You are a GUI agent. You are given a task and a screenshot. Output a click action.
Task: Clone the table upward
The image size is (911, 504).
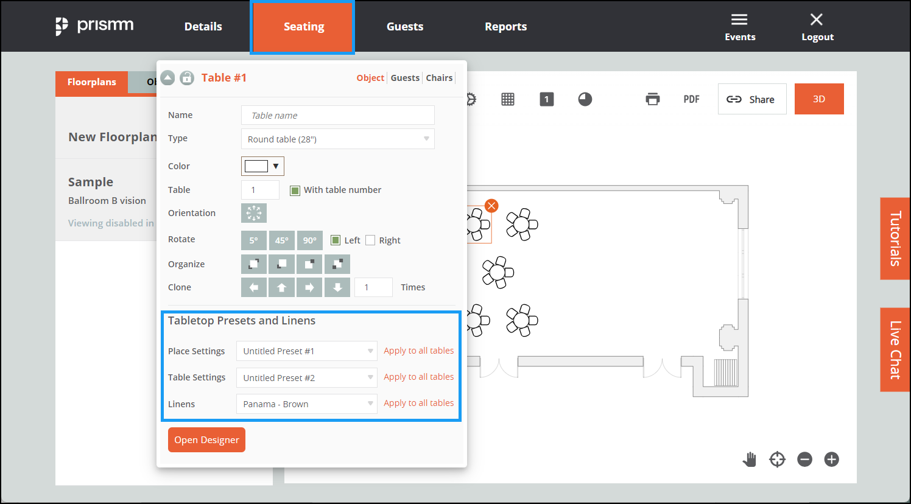282,287
